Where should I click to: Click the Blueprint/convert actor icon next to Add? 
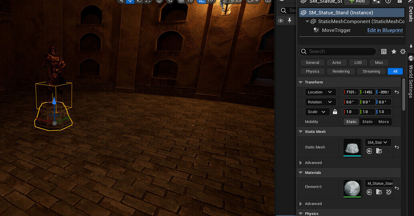[376, 2]
